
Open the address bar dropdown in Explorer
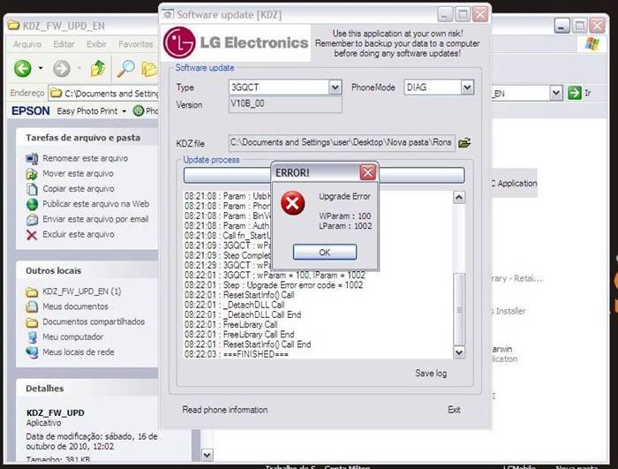pos(556,93)
